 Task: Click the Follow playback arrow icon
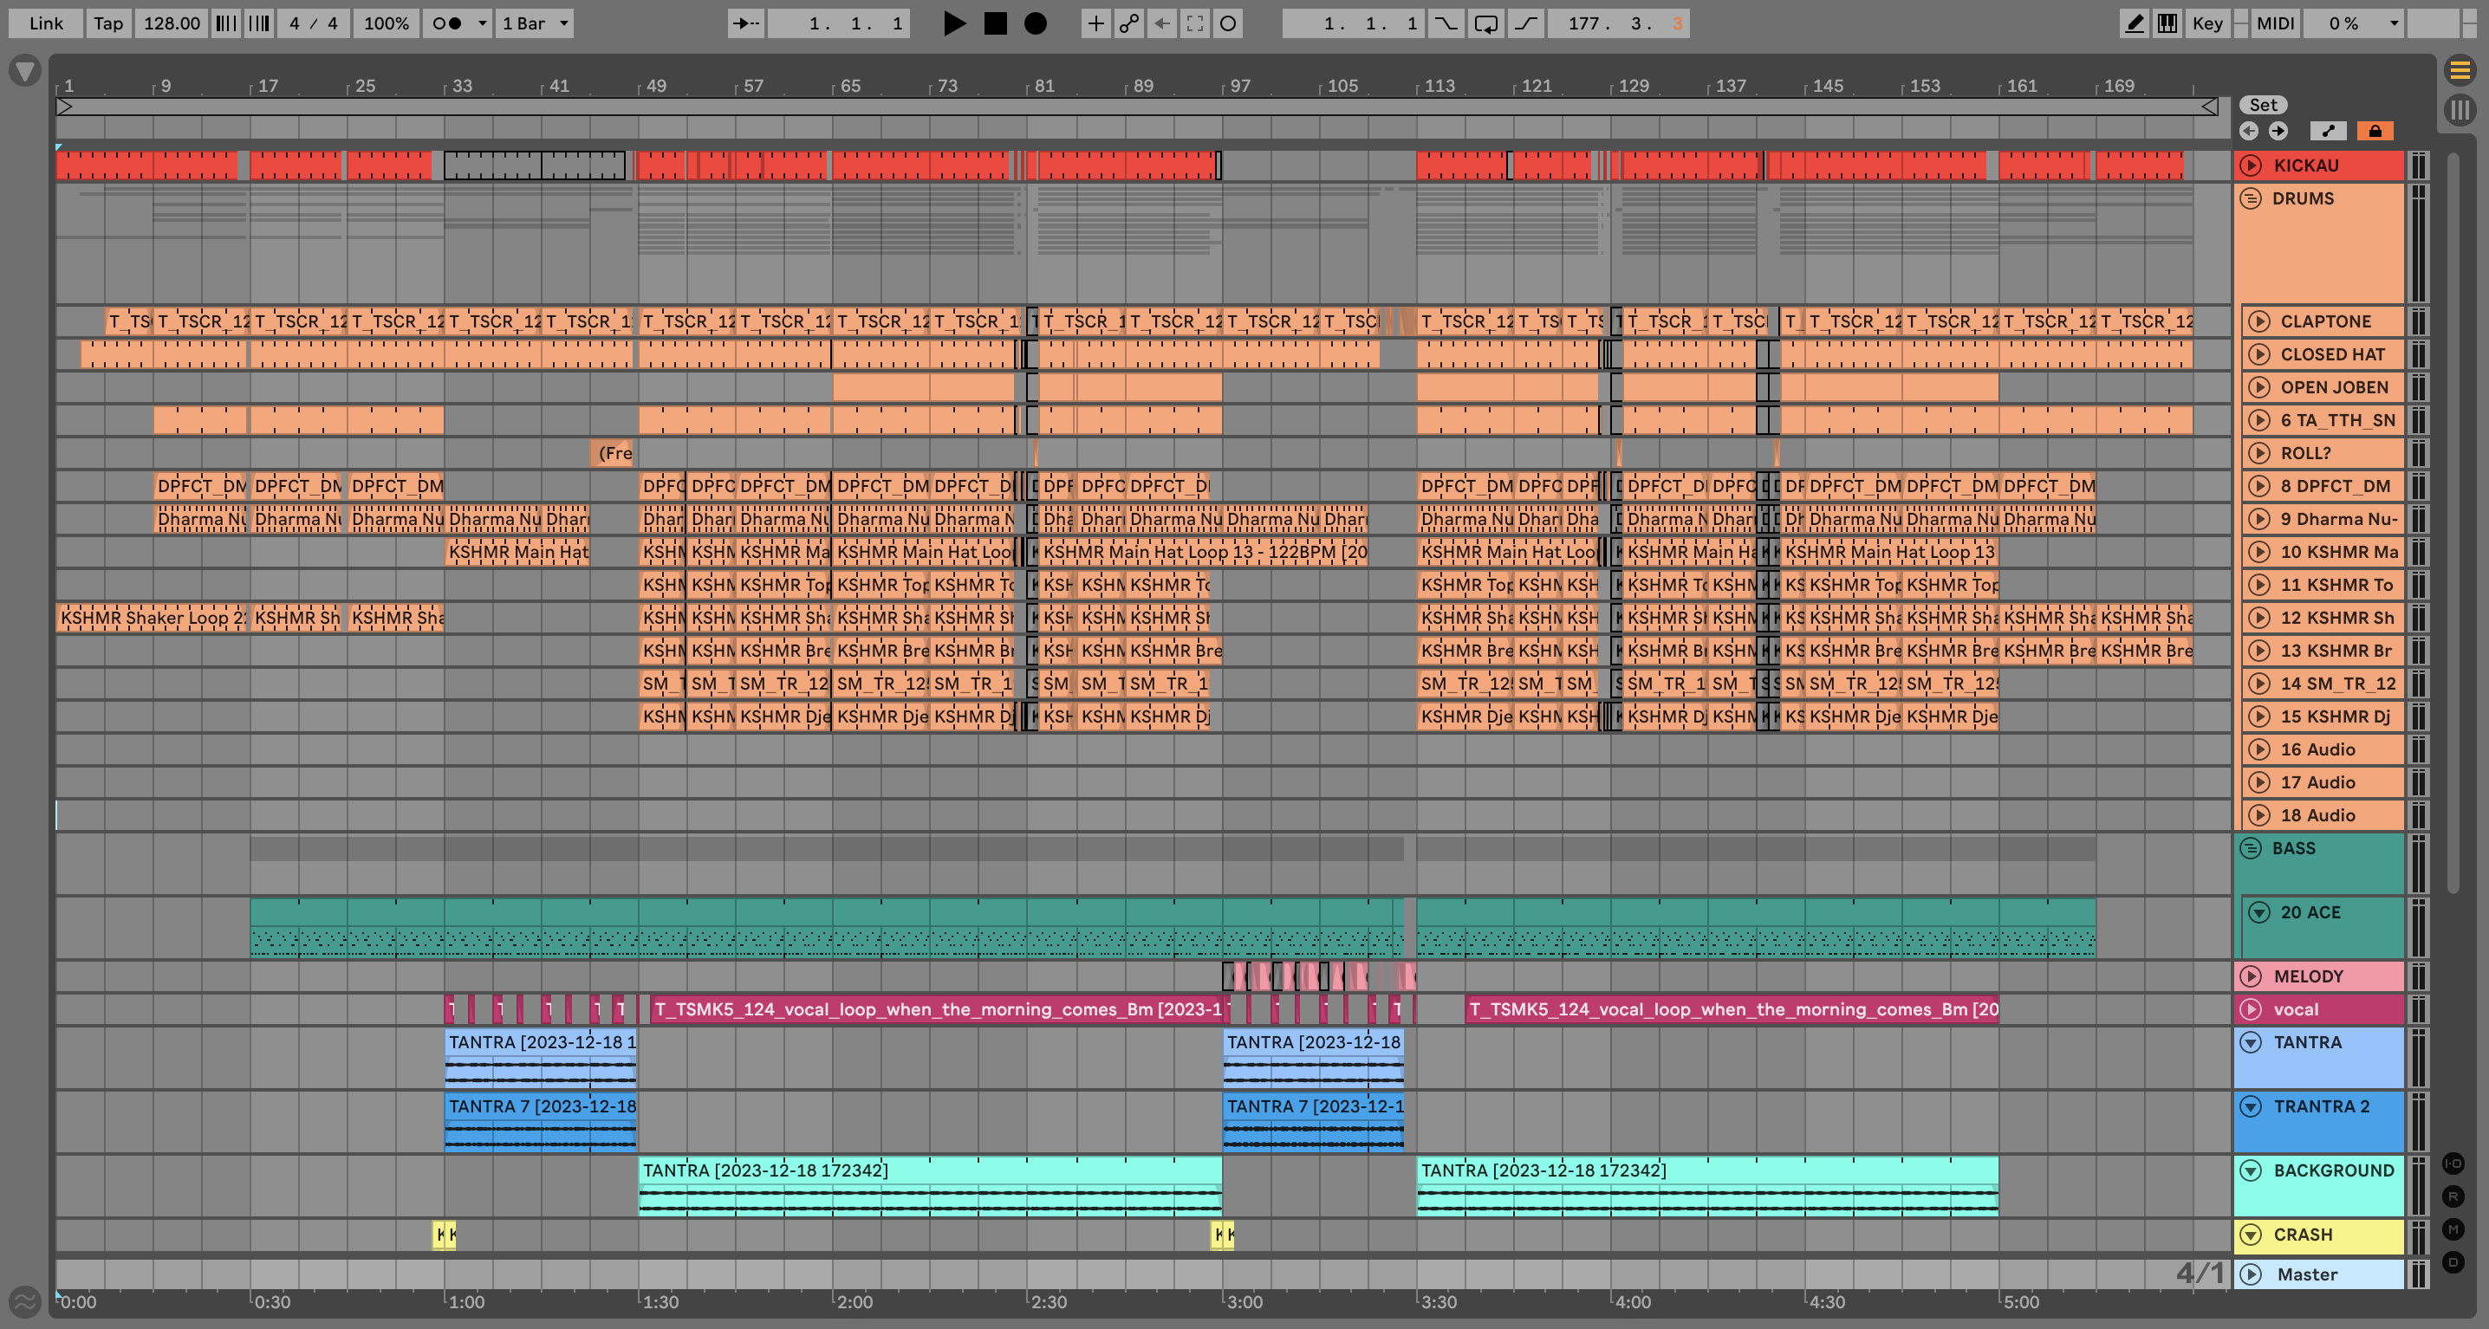click(745, 23)
